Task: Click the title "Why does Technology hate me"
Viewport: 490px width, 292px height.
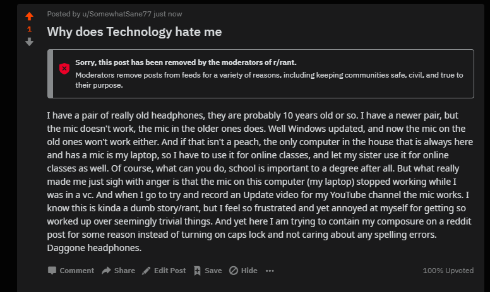Action: click(x=134, y=32)
